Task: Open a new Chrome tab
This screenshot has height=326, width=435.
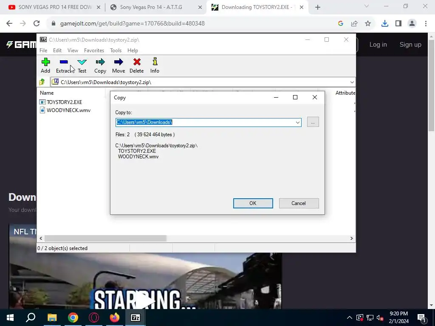Action: point(318,8)
